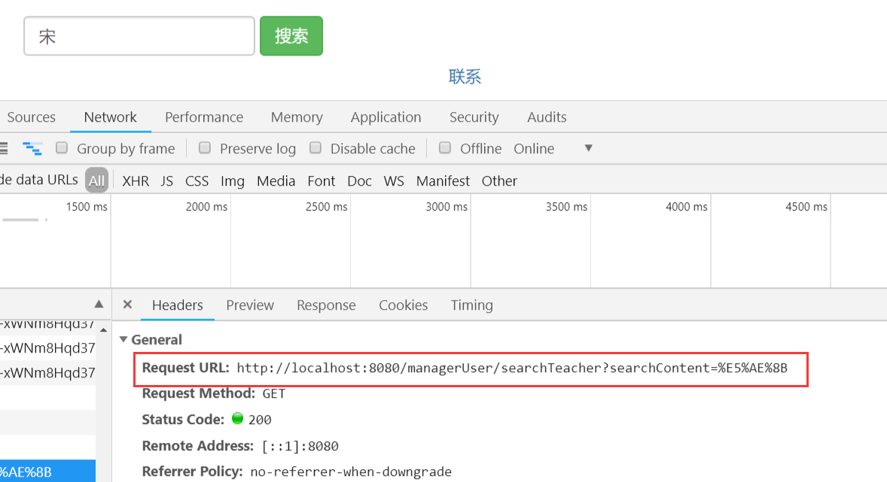
Task: Check the Disable cache checkbox
Action: click(315, 148)
